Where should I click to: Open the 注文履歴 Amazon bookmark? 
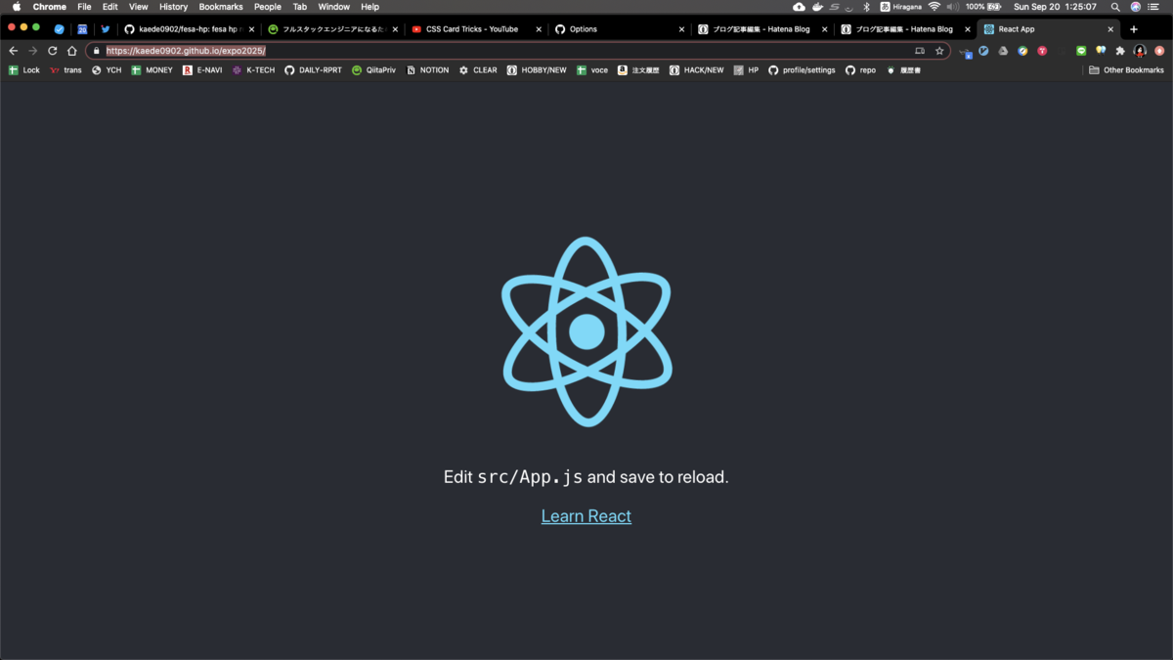pyautogui.click(x=638, y=70)
